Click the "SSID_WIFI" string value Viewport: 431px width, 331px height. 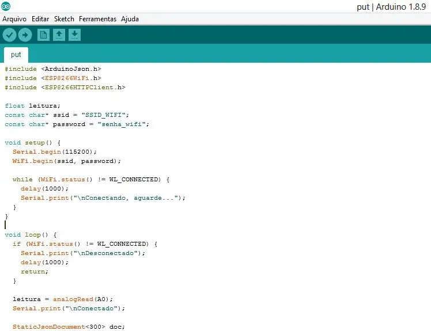coord(103,115)
